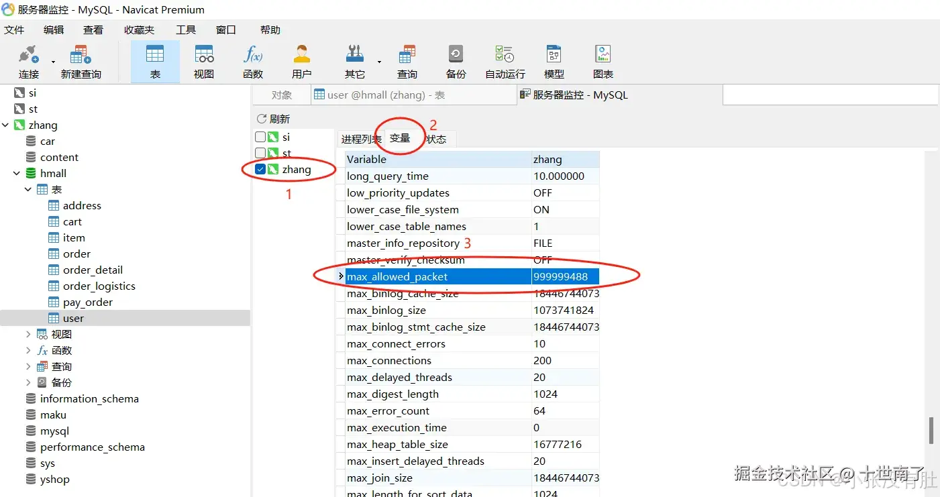Click the 刷新 refresh icon
Viewport: 940px width, 497px height.
(x=262, y=119)
